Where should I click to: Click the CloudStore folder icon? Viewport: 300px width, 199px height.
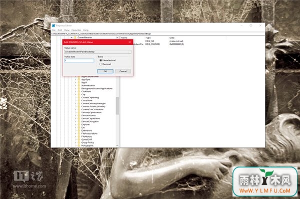pos(79,101)
